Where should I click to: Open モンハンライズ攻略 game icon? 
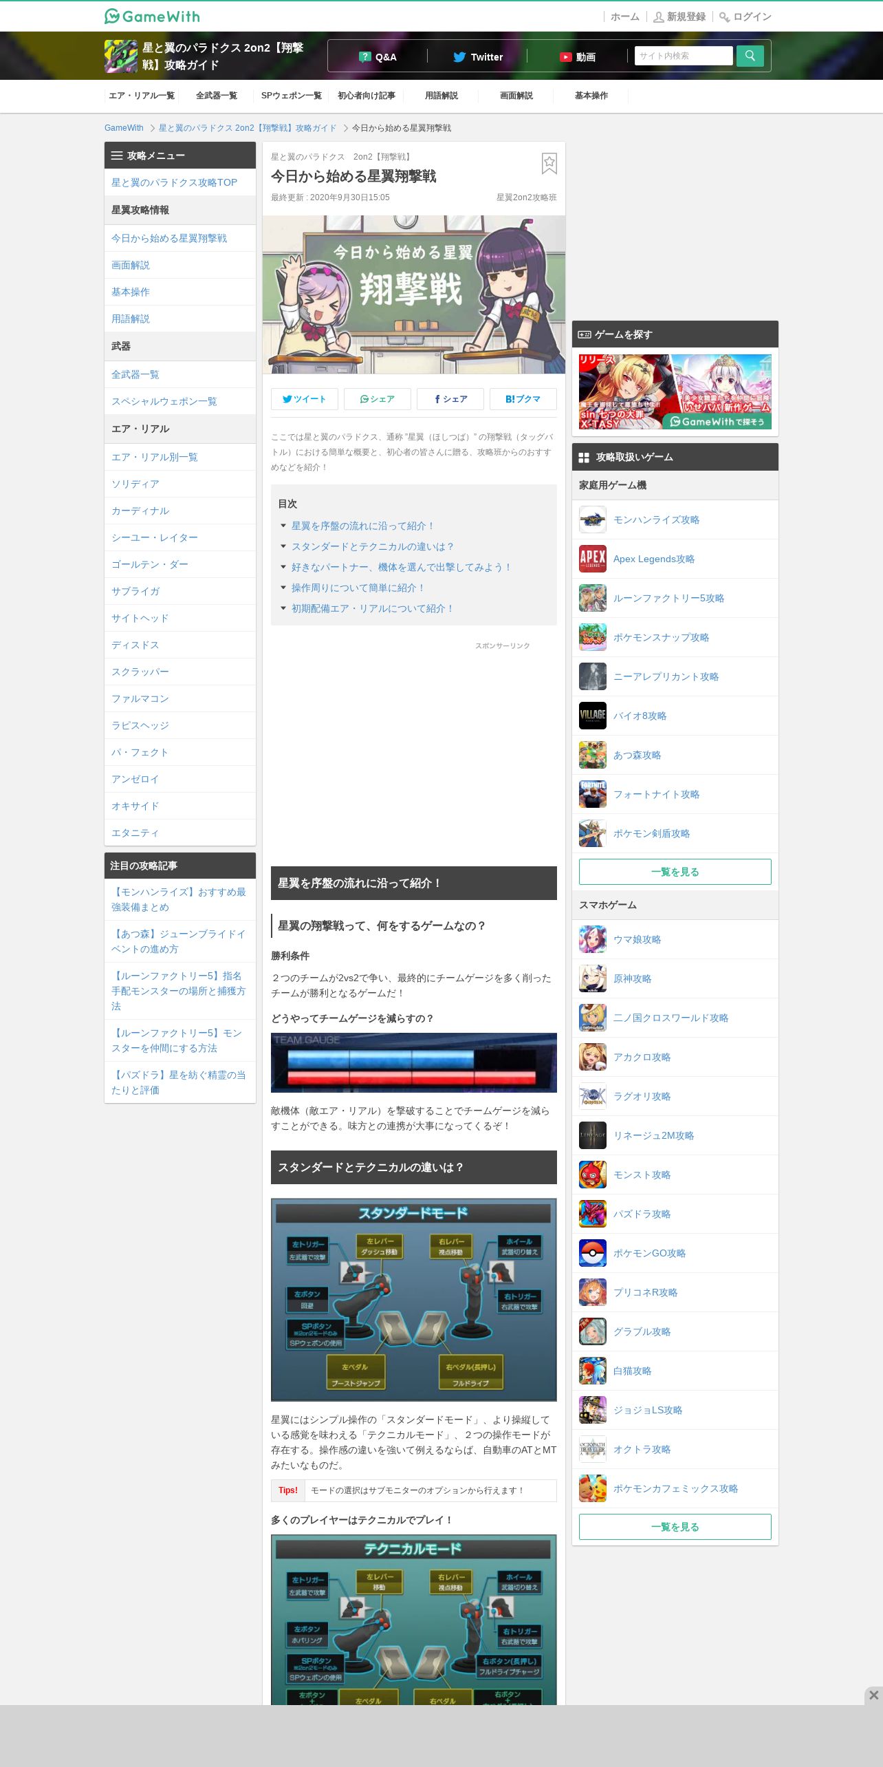[593, 520]
